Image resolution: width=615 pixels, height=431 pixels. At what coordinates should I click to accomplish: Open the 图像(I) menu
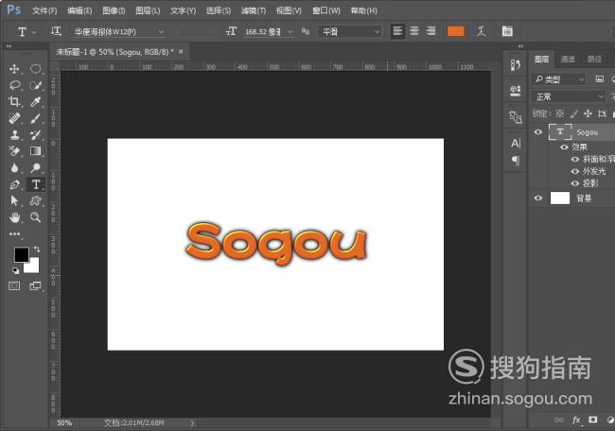click(x=114, y=10)
